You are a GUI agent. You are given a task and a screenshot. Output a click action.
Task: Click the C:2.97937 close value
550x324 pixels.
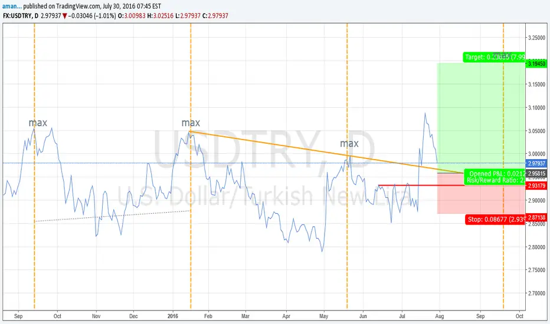pos(215,16)
